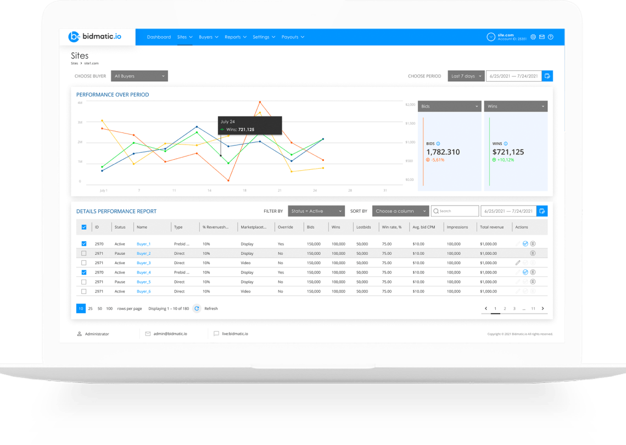Open account settings gear icon in header
This screenshot has width=626, height=445.
533,37
